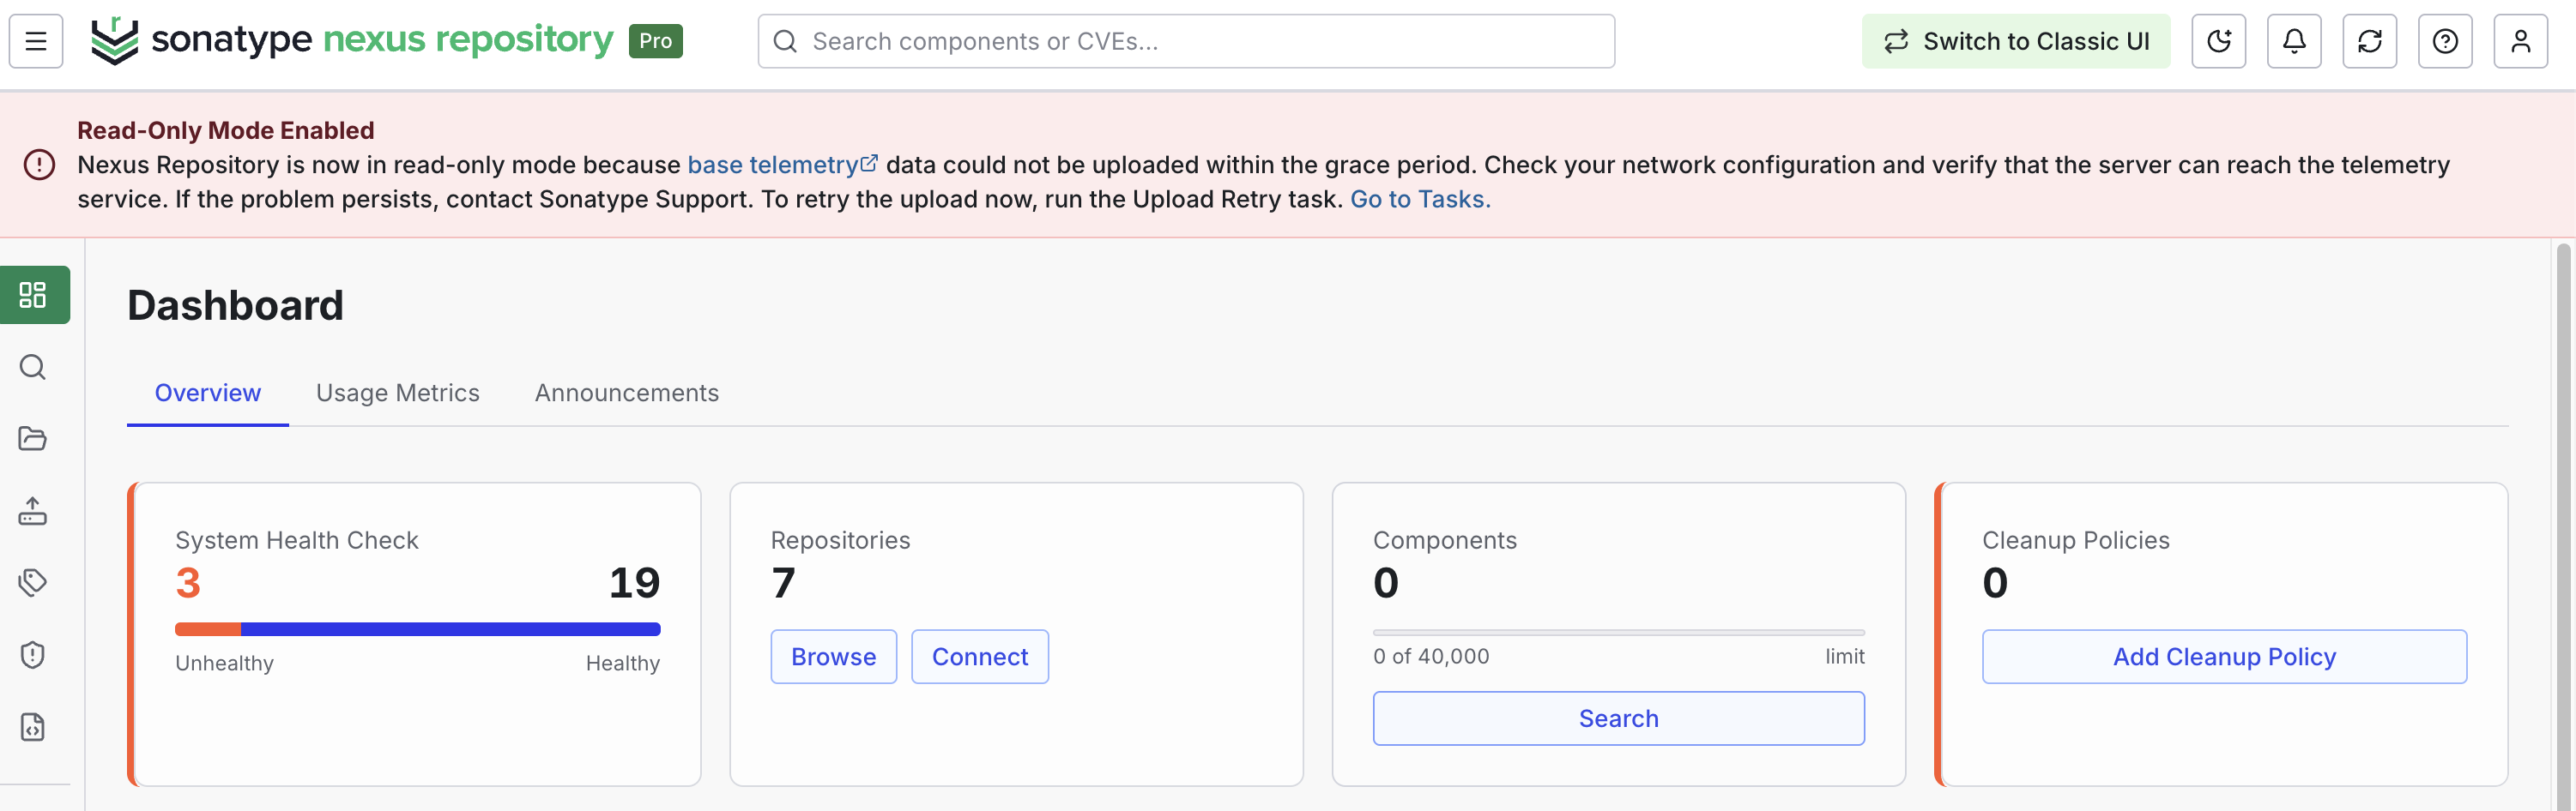Click the System Health Check progress bar
The width and height of the screenshot is (2576, 811).
point(418,629)
